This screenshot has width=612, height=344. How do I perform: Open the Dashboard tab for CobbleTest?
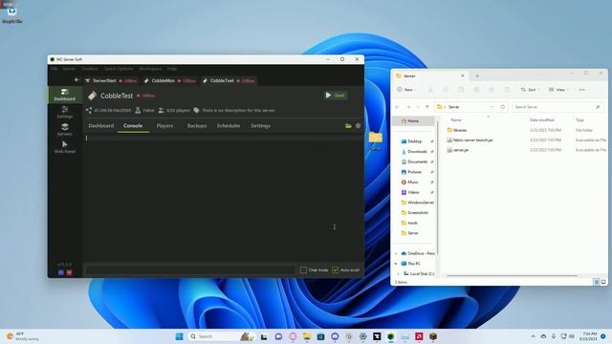[x=101, y=125]
